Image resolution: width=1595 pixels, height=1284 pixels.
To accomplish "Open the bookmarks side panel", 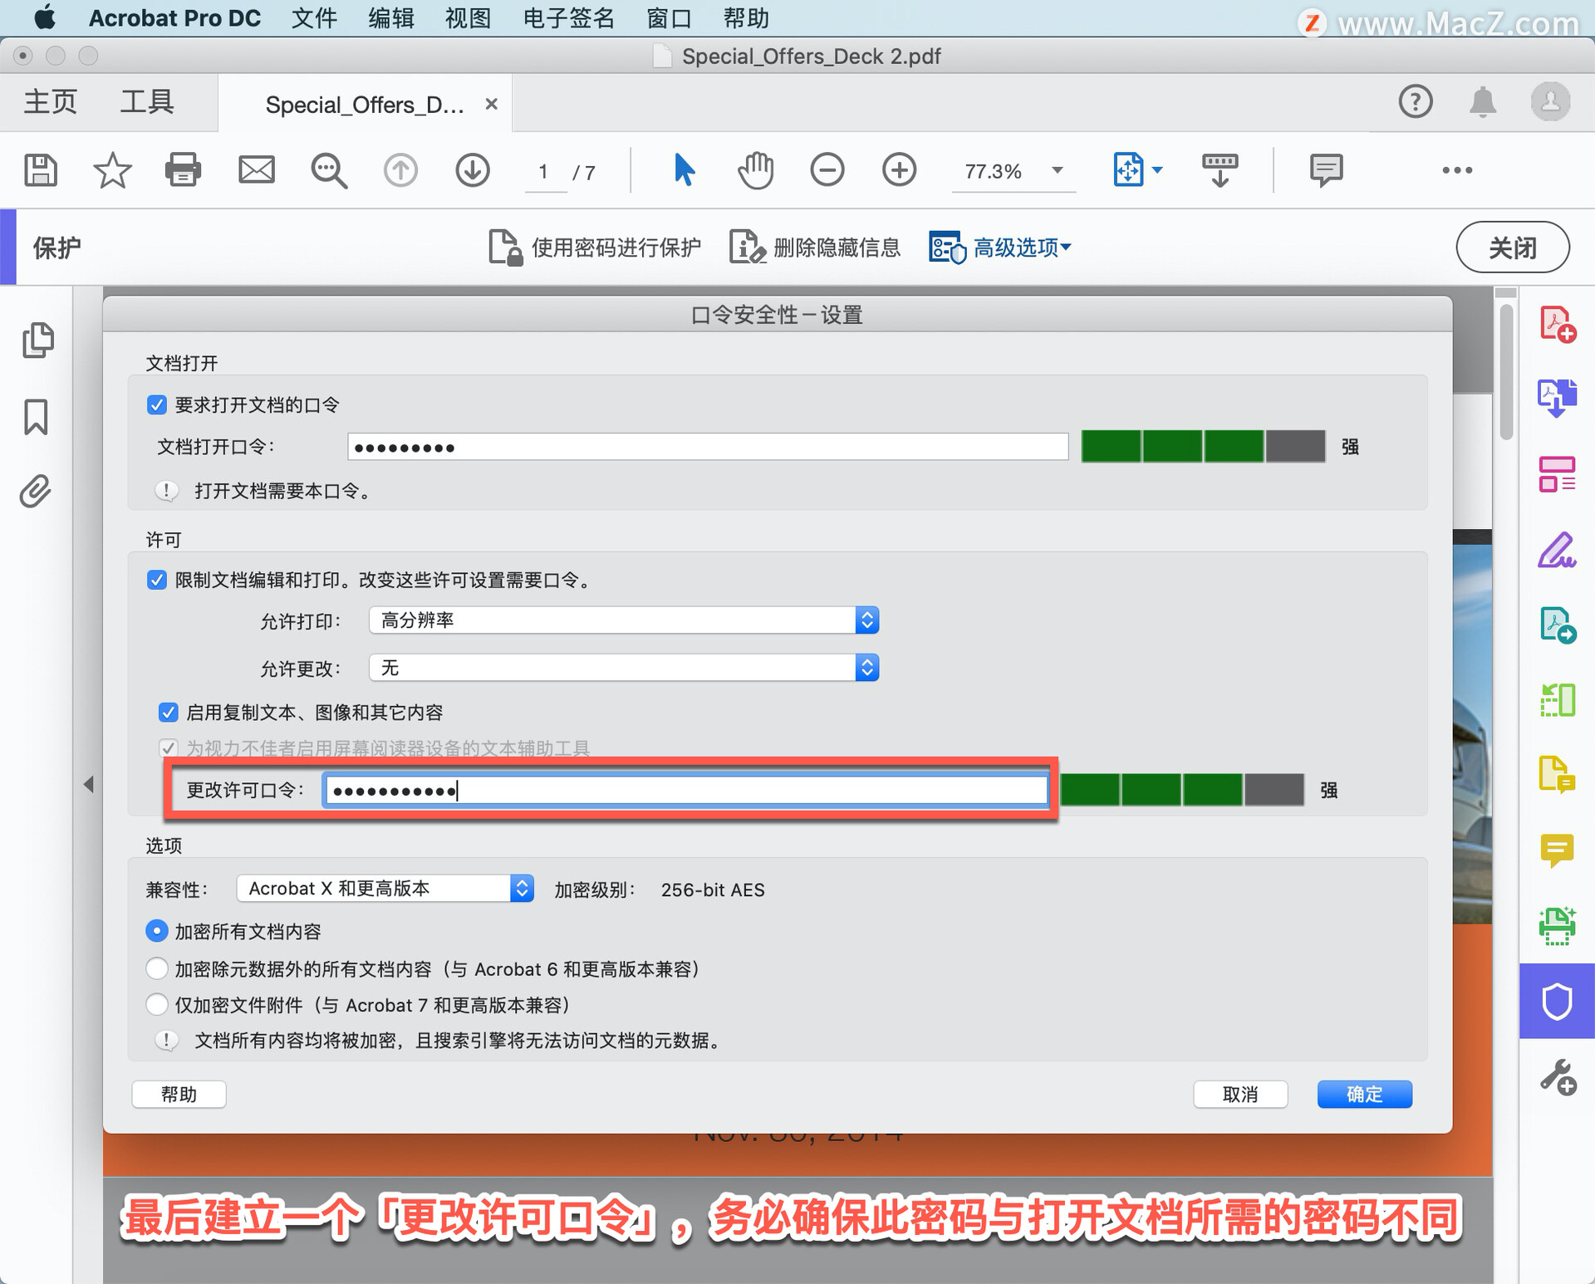I will [36, 416].
